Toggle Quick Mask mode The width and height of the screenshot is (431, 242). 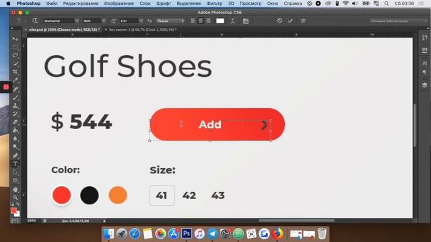(15, 220)
